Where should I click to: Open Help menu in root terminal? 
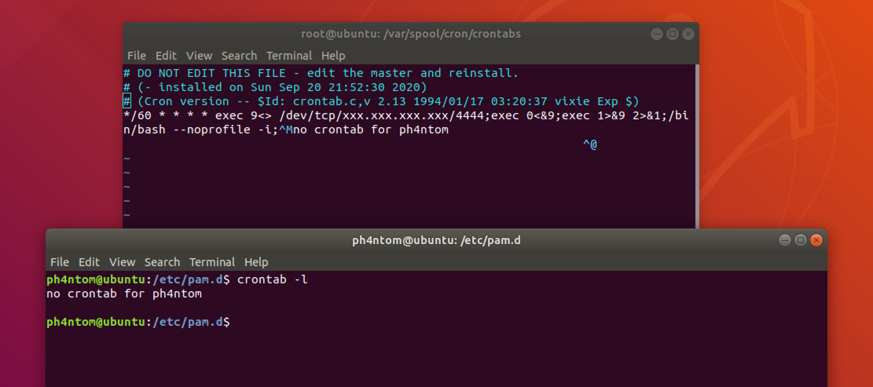pos(333,56)
